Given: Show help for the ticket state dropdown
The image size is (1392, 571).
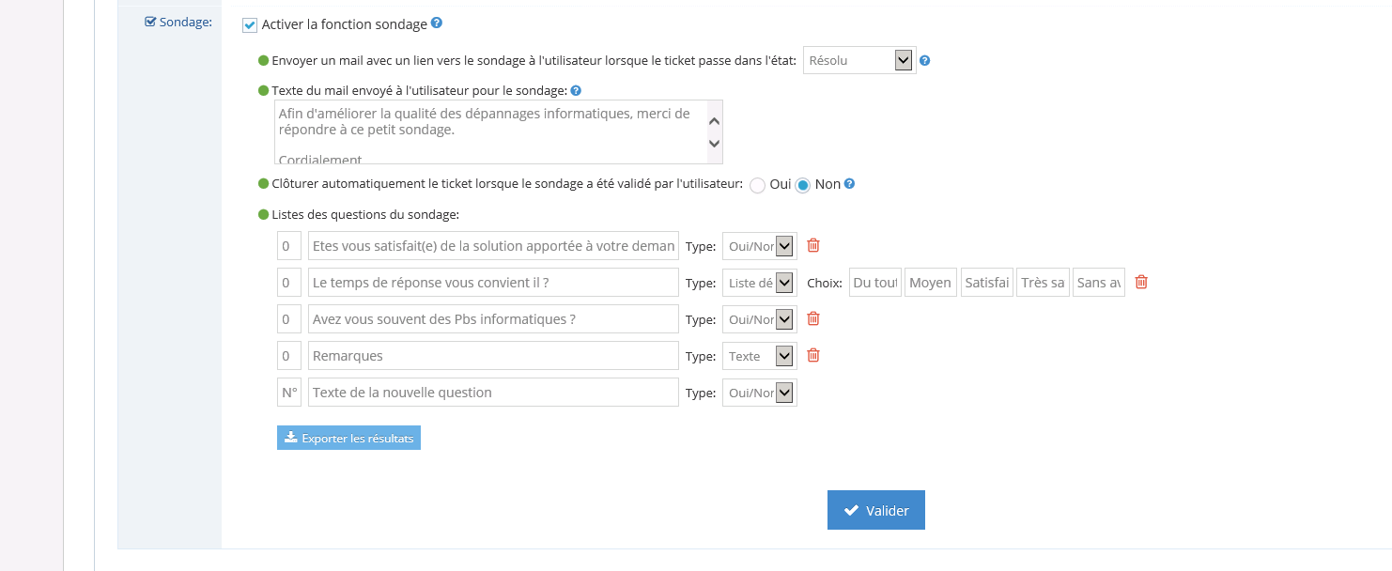Looking at the screenshot, I should pos(924,61).
